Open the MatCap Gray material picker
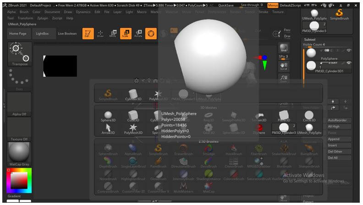The width and height of the screenshot is (363, 205). (x=19, y=154)
